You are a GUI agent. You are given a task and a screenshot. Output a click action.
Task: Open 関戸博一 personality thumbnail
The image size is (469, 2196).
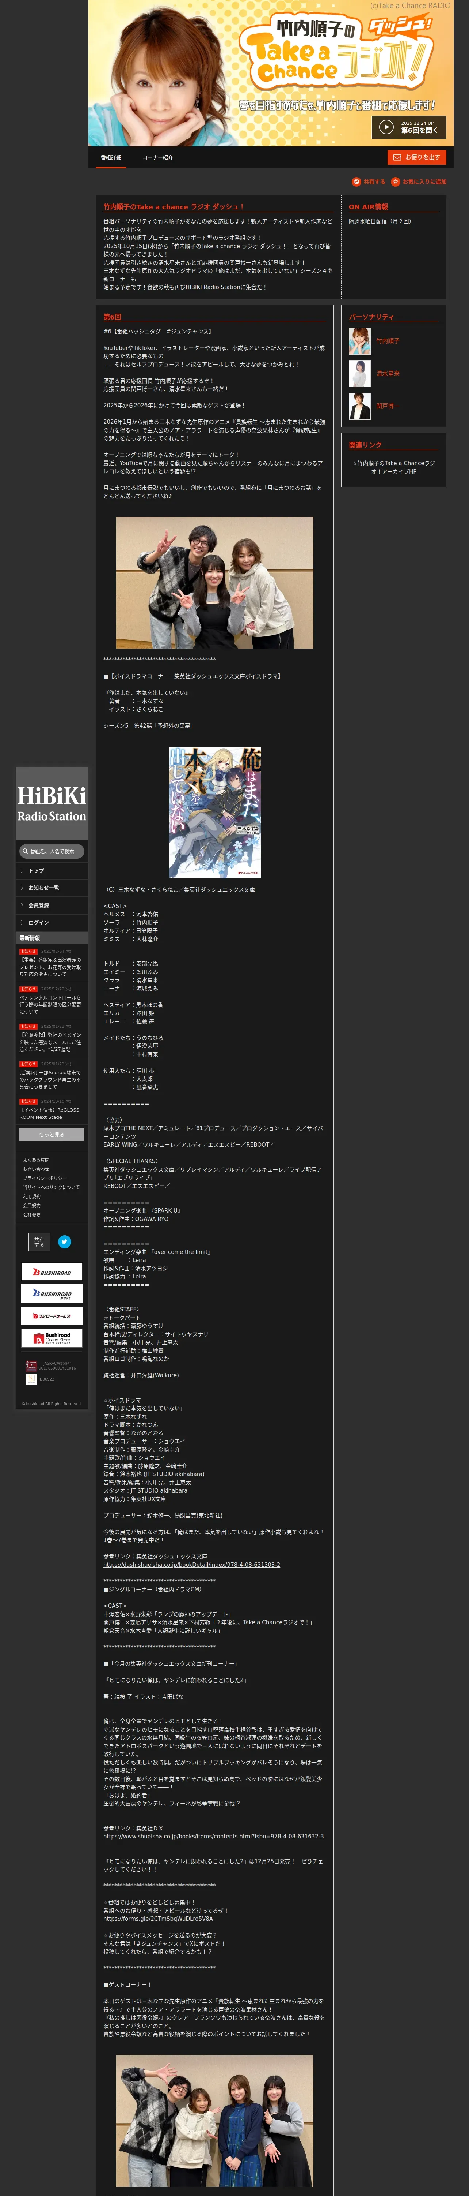pos(359,406)
